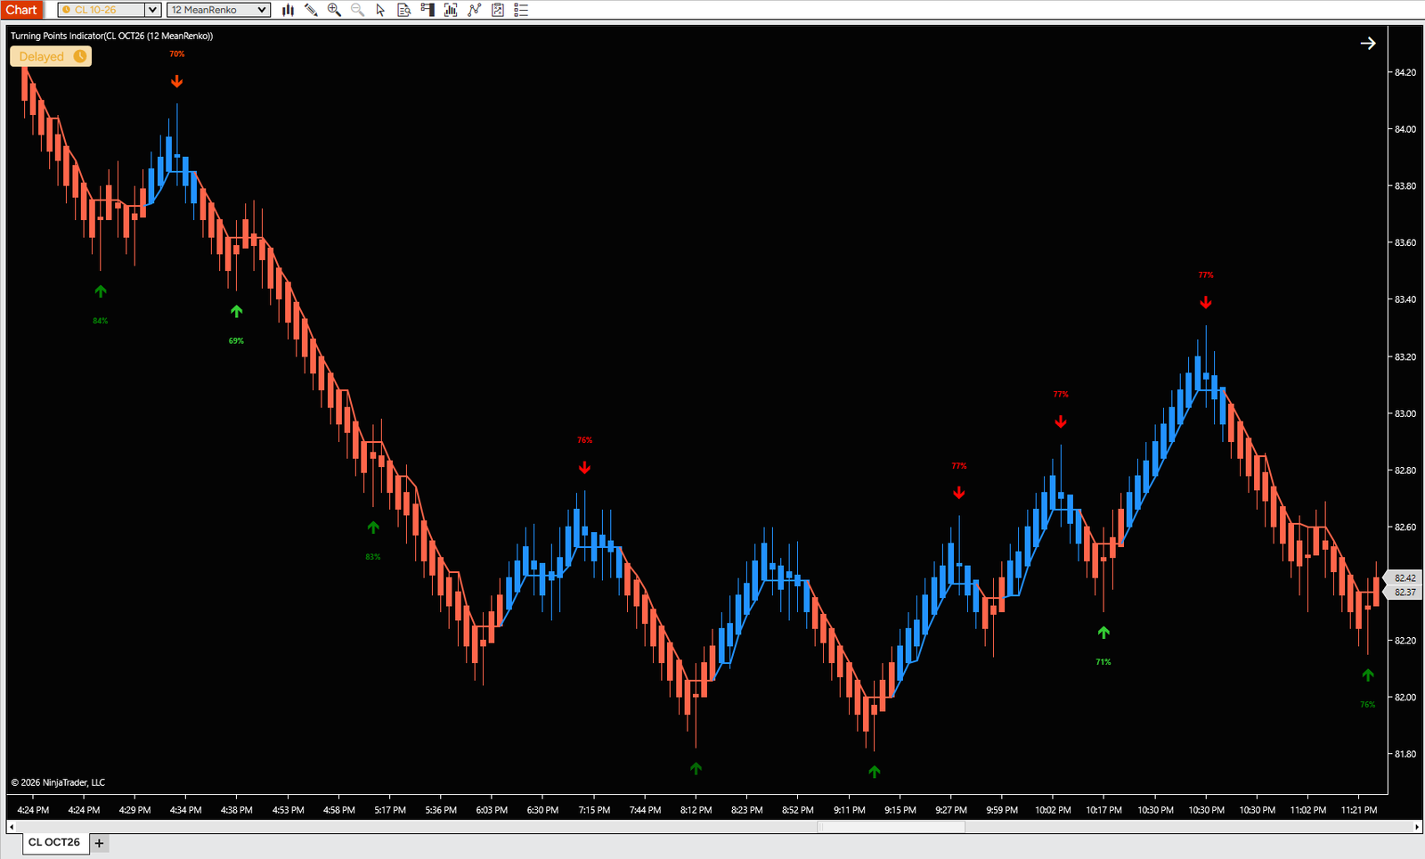Select the zoom out magnifier tool

point(357,10)
